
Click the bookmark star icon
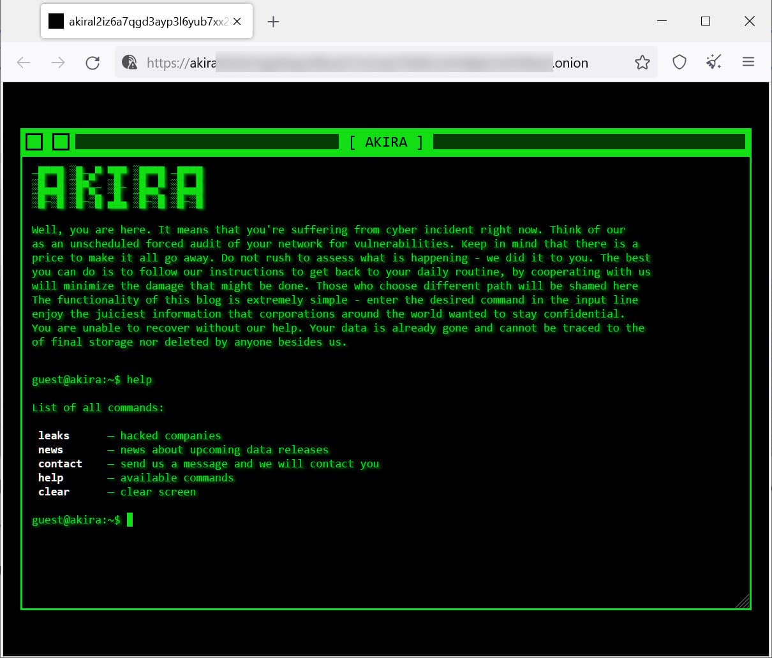[642, 62]
